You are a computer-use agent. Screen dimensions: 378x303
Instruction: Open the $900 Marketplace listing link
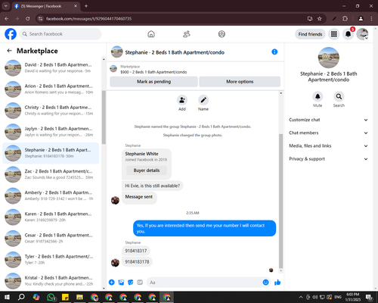point(153,72)
